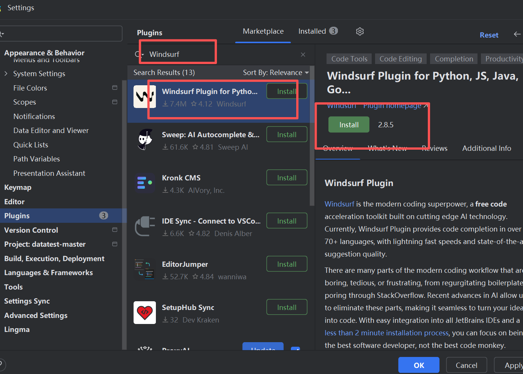Viewport: 523px width, 374px height.
Task: Click the Sweep AI Autocomplete plugin icon
Action: (144, 140)
